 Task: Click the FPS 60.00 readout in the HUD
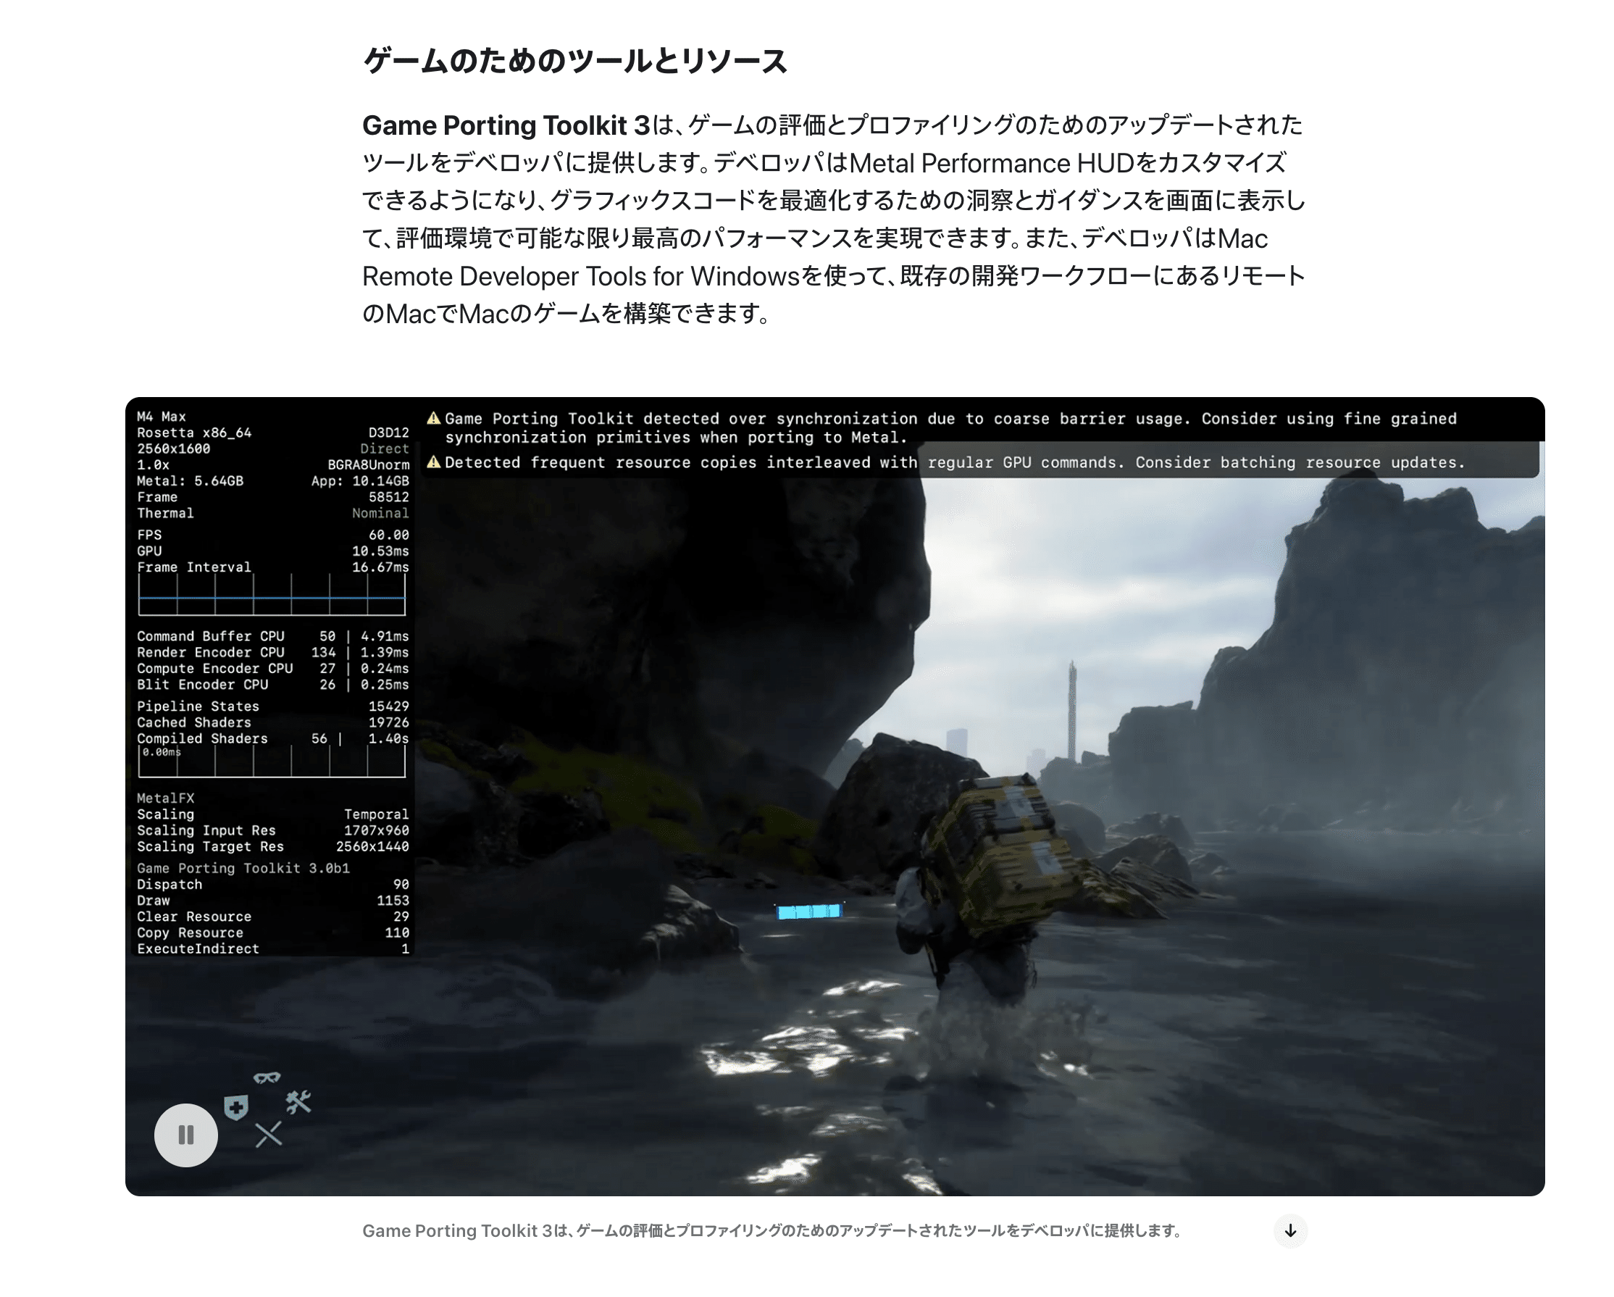[272, 535]
